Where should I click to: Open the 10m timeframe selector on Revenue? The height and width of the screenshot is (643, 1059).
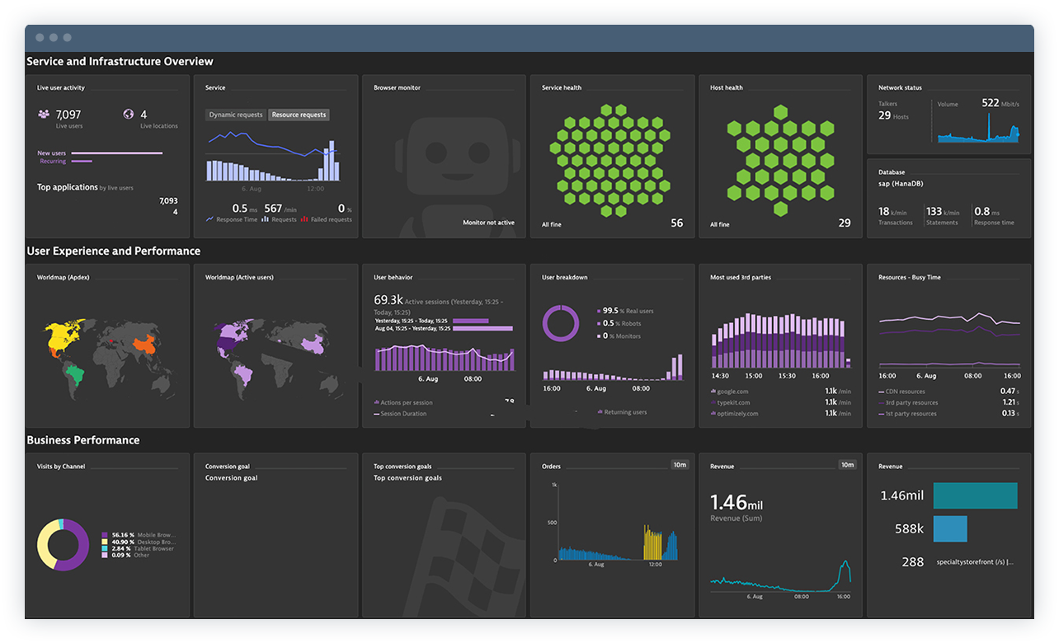847,464
